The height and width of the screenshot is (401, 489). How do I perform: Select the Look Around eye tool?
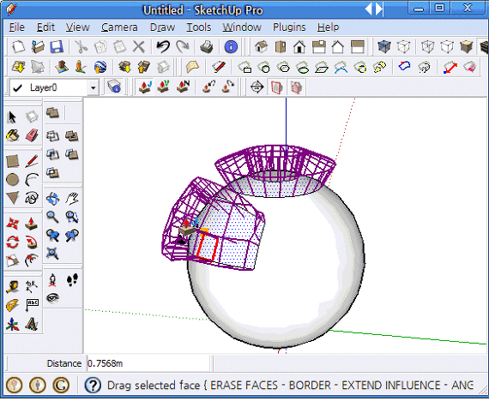52,298
